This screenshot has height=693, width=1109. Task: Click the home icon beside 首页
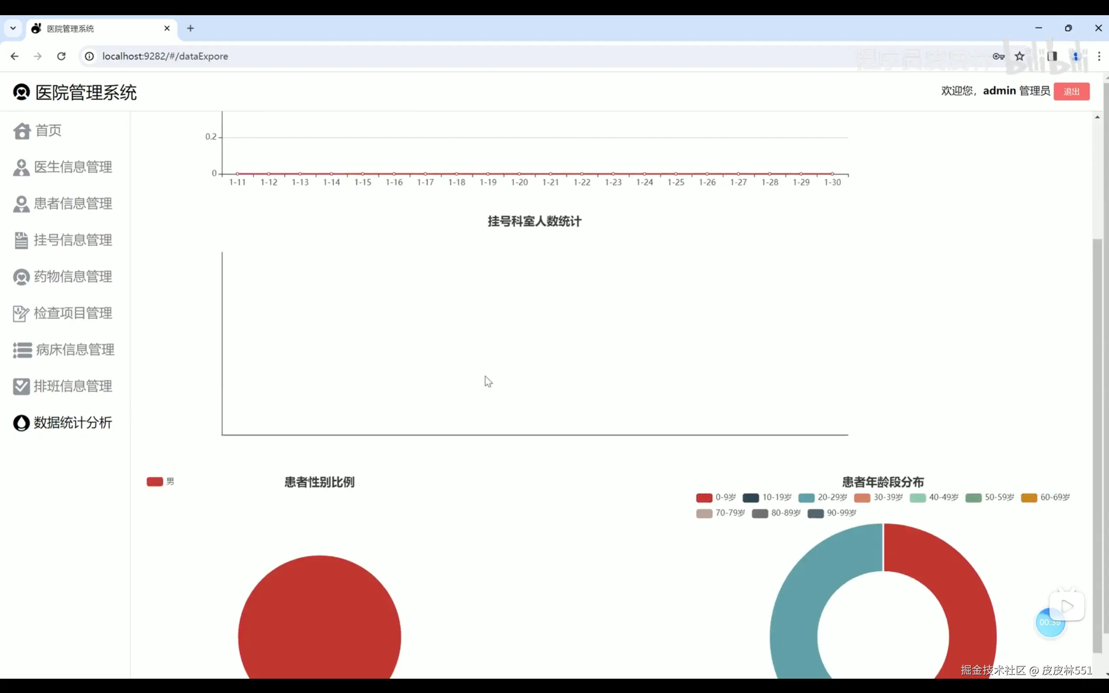pyautogui.click(x=22, y=131)
